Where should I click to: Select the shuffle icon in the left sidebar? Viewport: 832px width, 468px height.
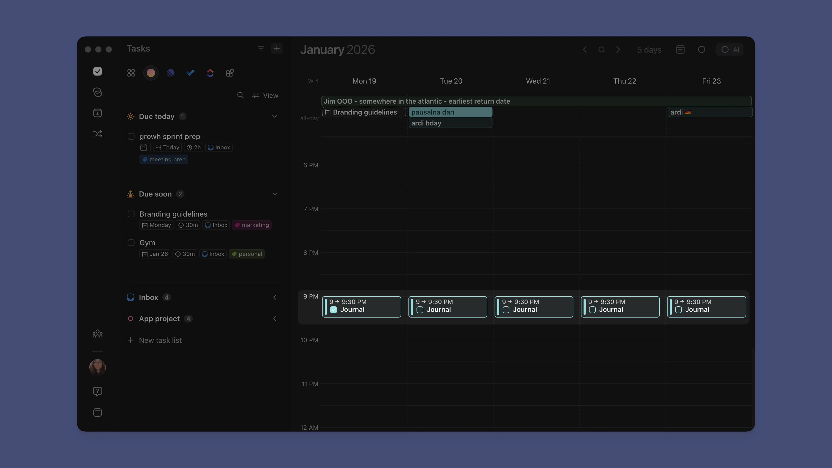(x=98, y=134)
